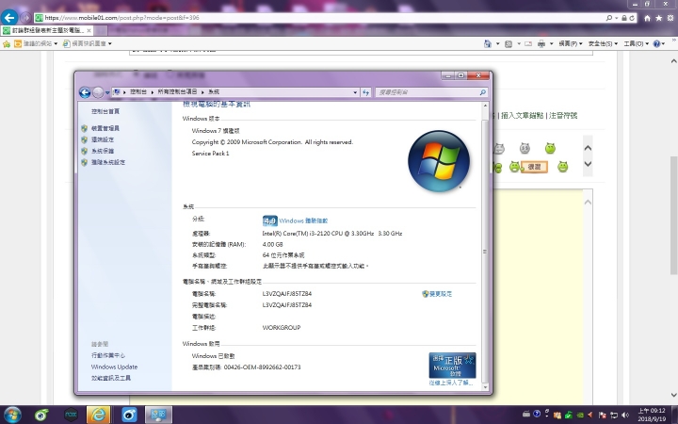Open 遠端設定 remote settings link

pyautogui.click(x=103, y=139)
